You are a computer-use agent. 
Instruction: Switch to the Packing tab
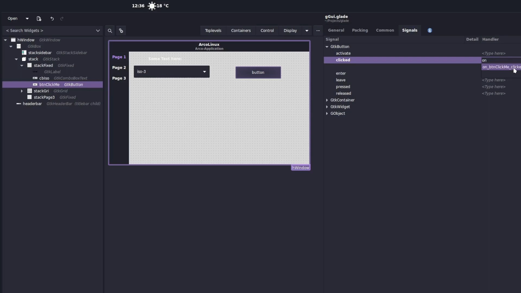coord(360,30)
